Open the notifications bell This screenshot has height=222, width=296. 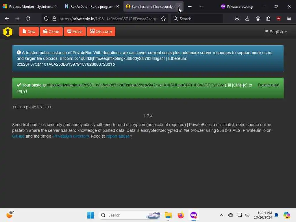[276, 215]
